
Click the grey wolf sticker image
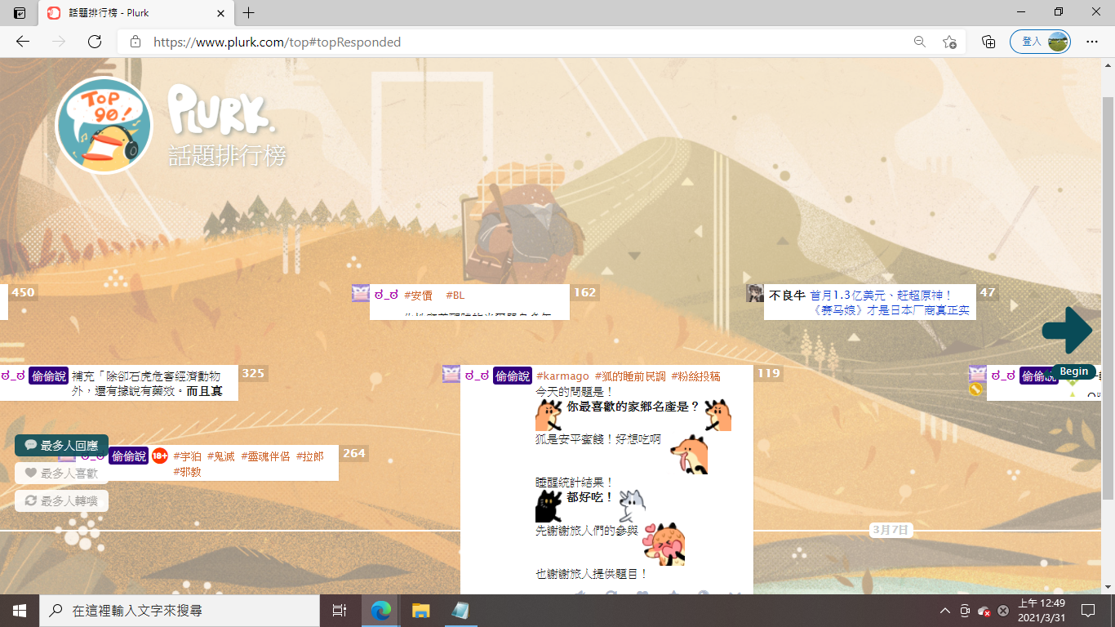tap(632, 505)
